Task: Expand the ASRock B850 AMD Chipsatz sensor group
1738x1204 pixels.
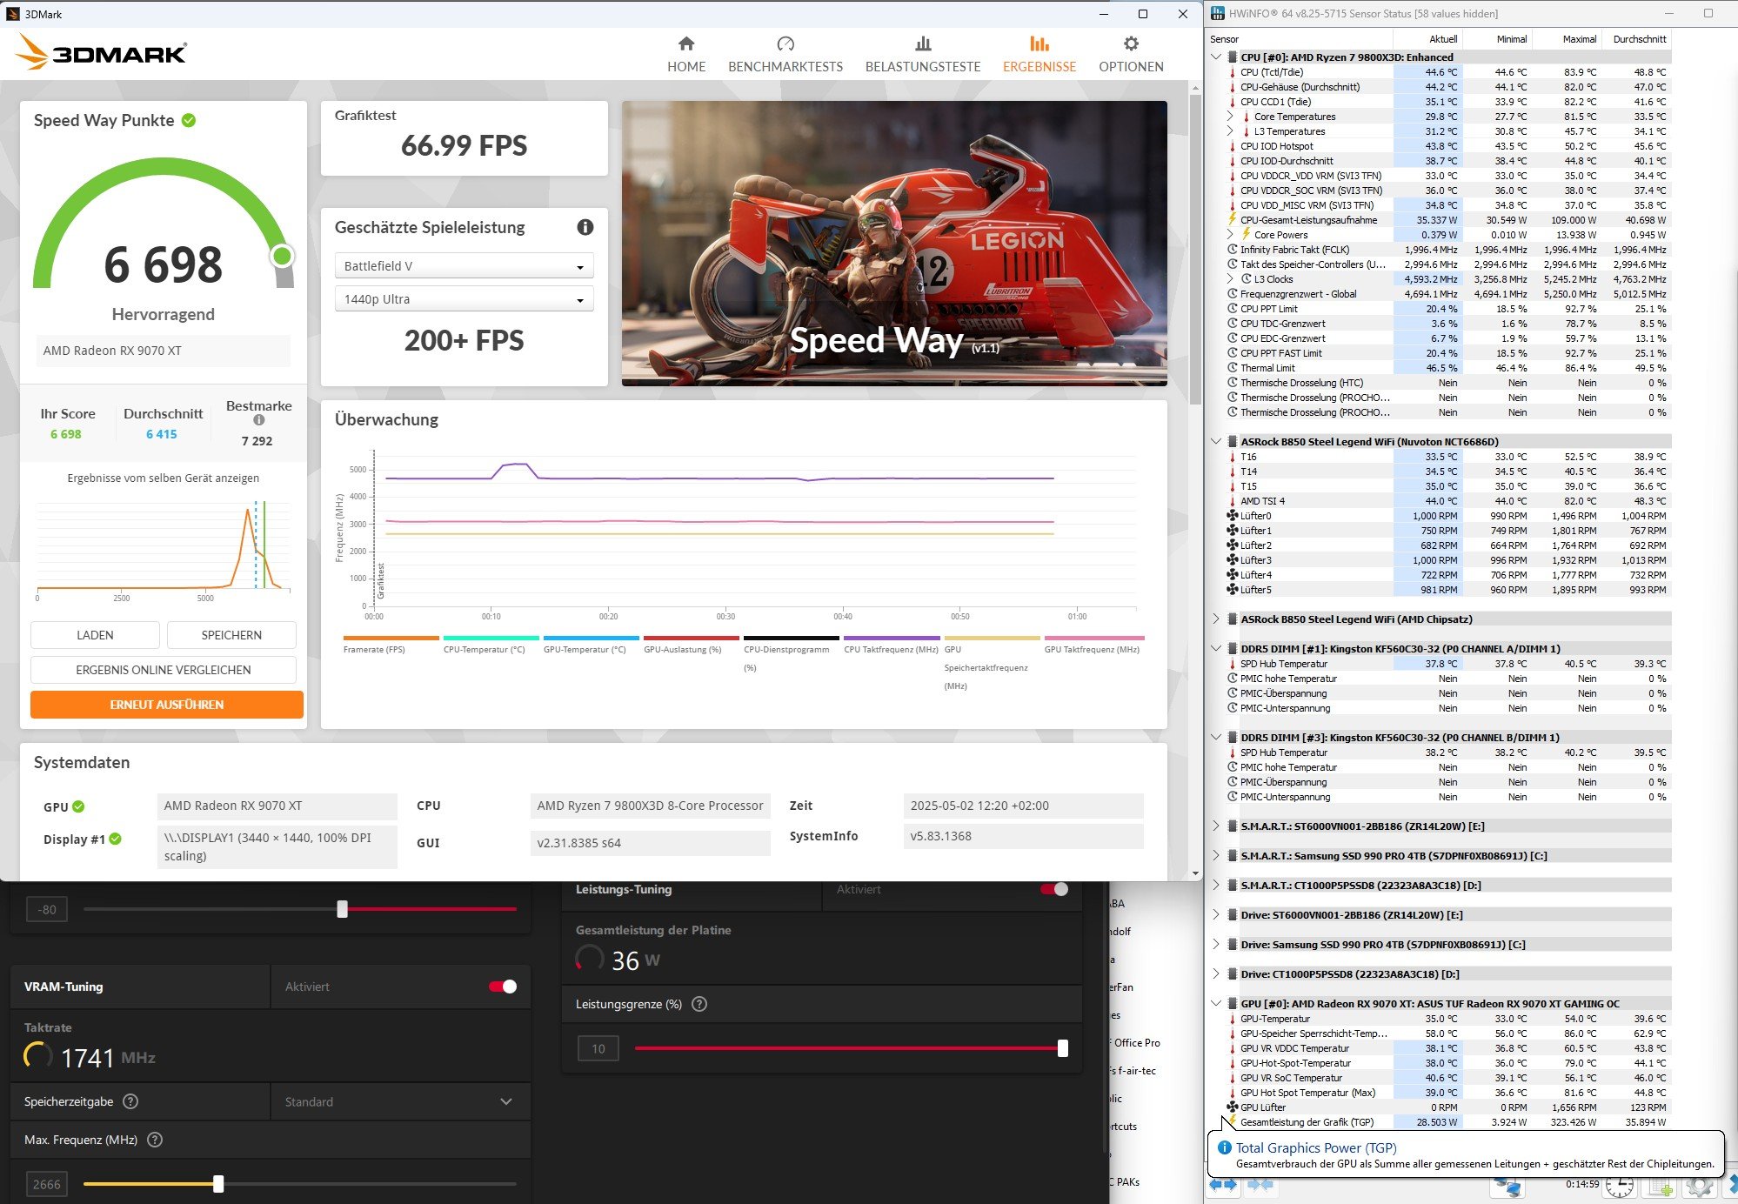Action: pyautogui.click(x=1216, y=619)
